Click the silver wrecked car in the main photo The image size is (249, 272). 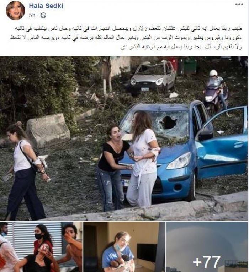152,78
